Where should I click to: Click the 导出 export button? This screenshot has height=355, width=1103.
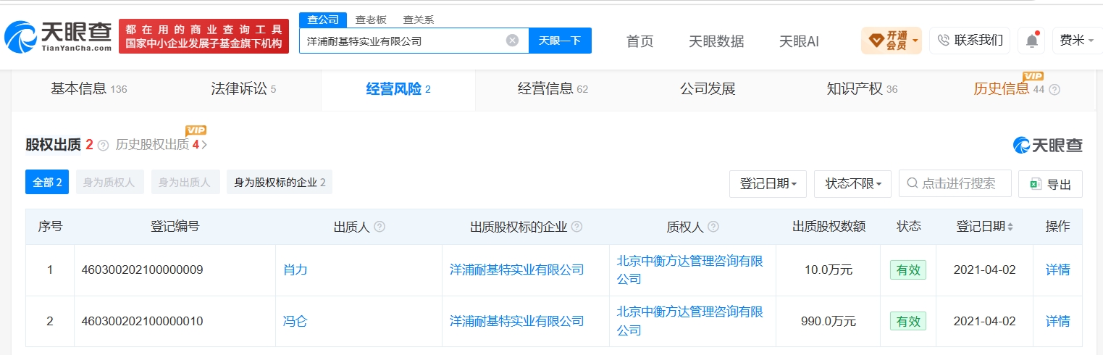[x=1050, y=184]
